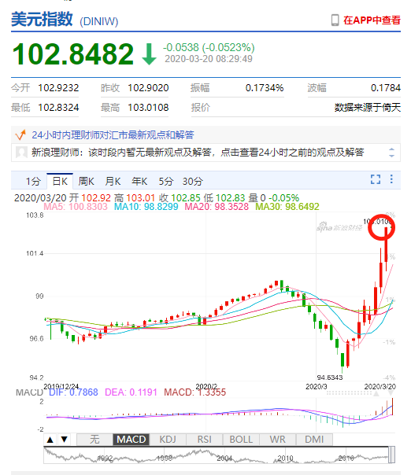Click the 2010 mark on overview timeline

click(x=286, y=458)
